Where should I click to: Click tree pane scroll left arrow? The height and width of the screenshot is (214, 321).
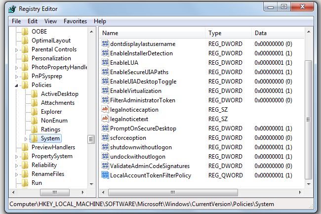[x=13, y=192]
